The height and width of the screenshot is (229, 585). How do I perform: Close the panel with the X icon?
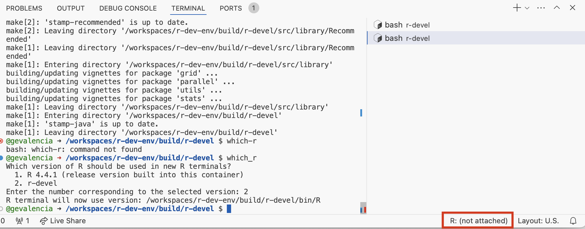pyautogui.click(x=573, y=8)
